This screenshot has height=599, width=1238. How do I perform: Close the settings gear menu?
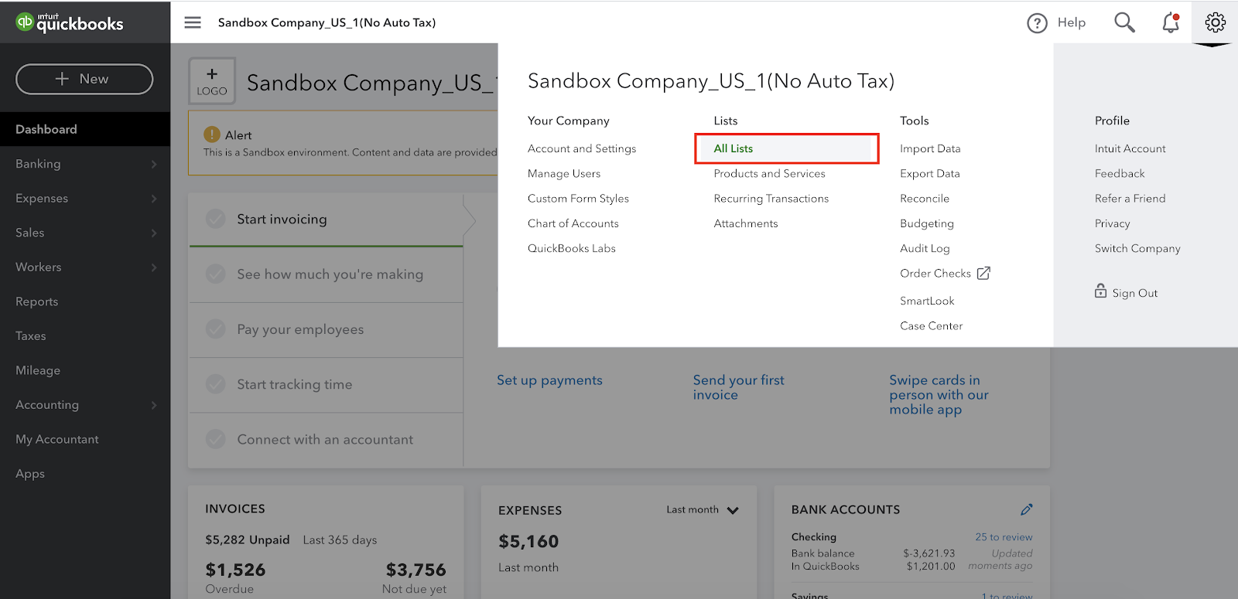point(1215,22)
